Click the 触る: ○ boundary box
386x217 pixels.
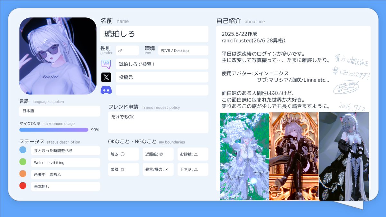coord(124,154)
